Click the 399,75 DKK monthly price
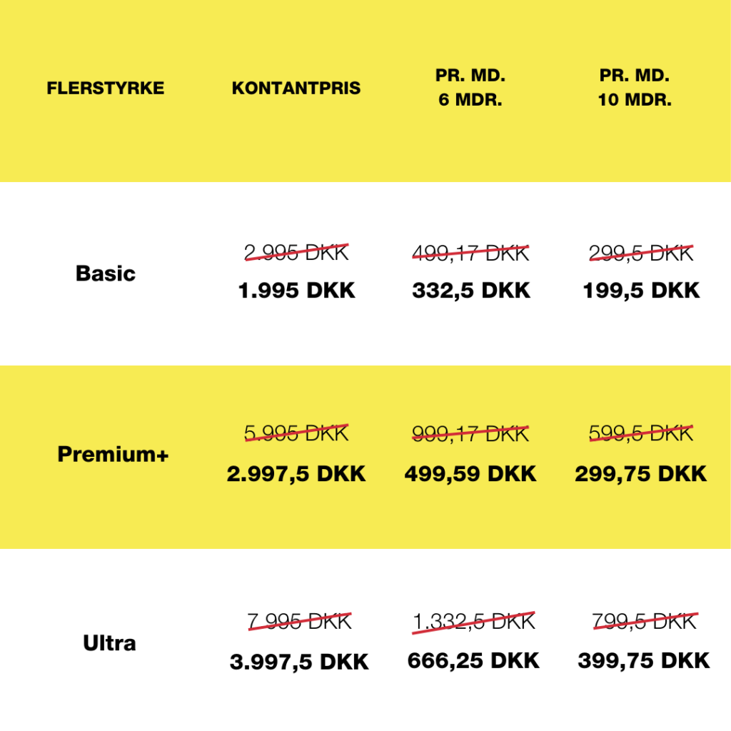This screenshot has width=731, height=731. coord(644,660)
